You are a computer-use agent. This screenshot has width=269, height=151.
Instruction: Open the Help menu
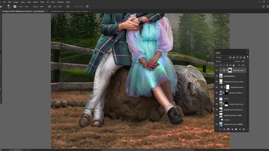click(x=68, y=2)
